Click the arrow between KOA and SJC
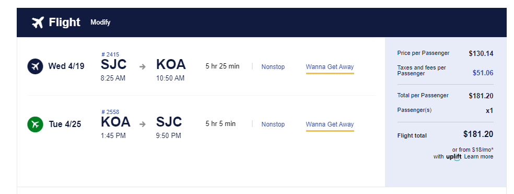 142,124
